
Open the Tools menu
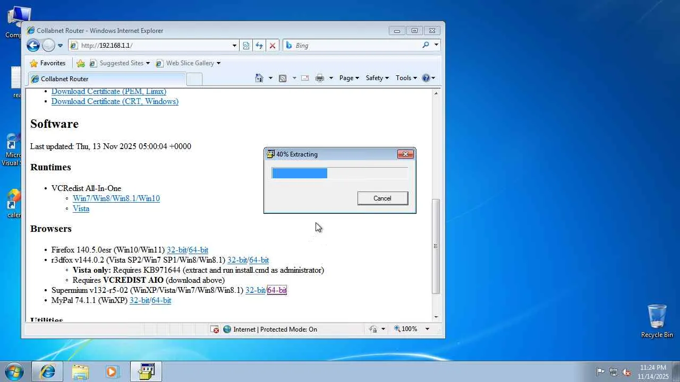[x=406, y=78]
